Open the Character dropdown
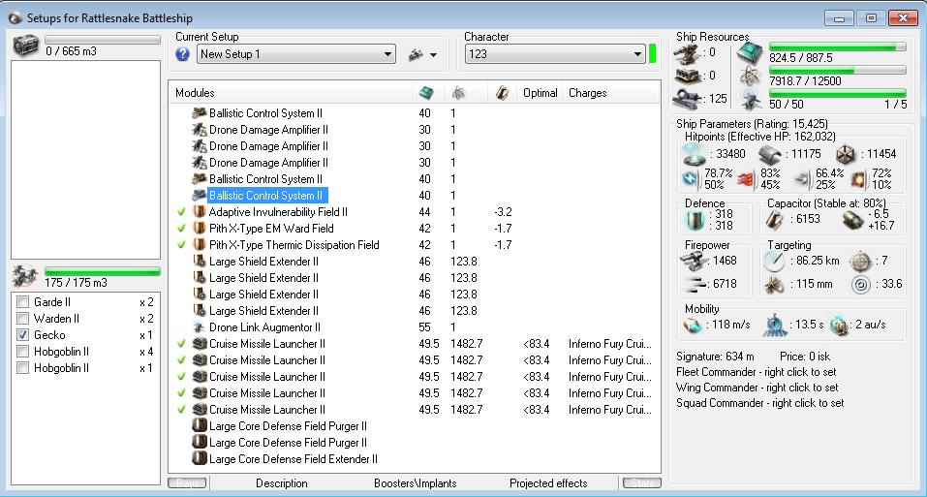The height and width of the screenshot is (497, 927). tap(555, 54)
